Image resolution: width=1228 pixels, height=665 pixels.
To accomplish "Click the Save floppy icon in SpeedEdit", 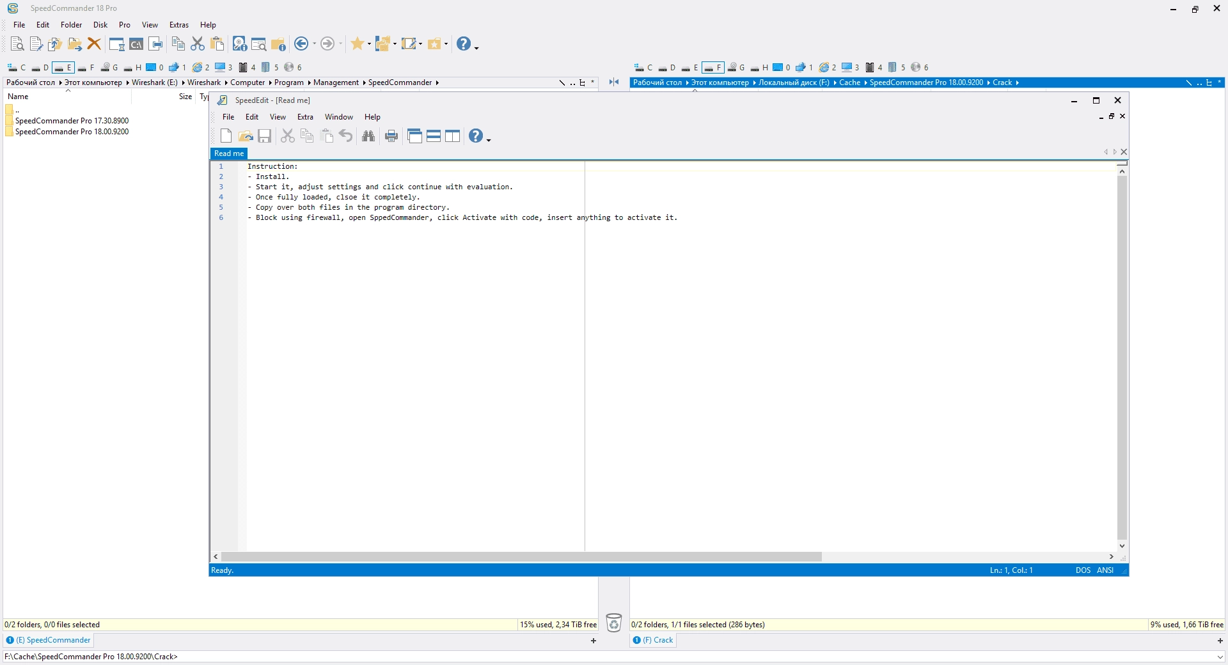I will click(x=264, y=136).
